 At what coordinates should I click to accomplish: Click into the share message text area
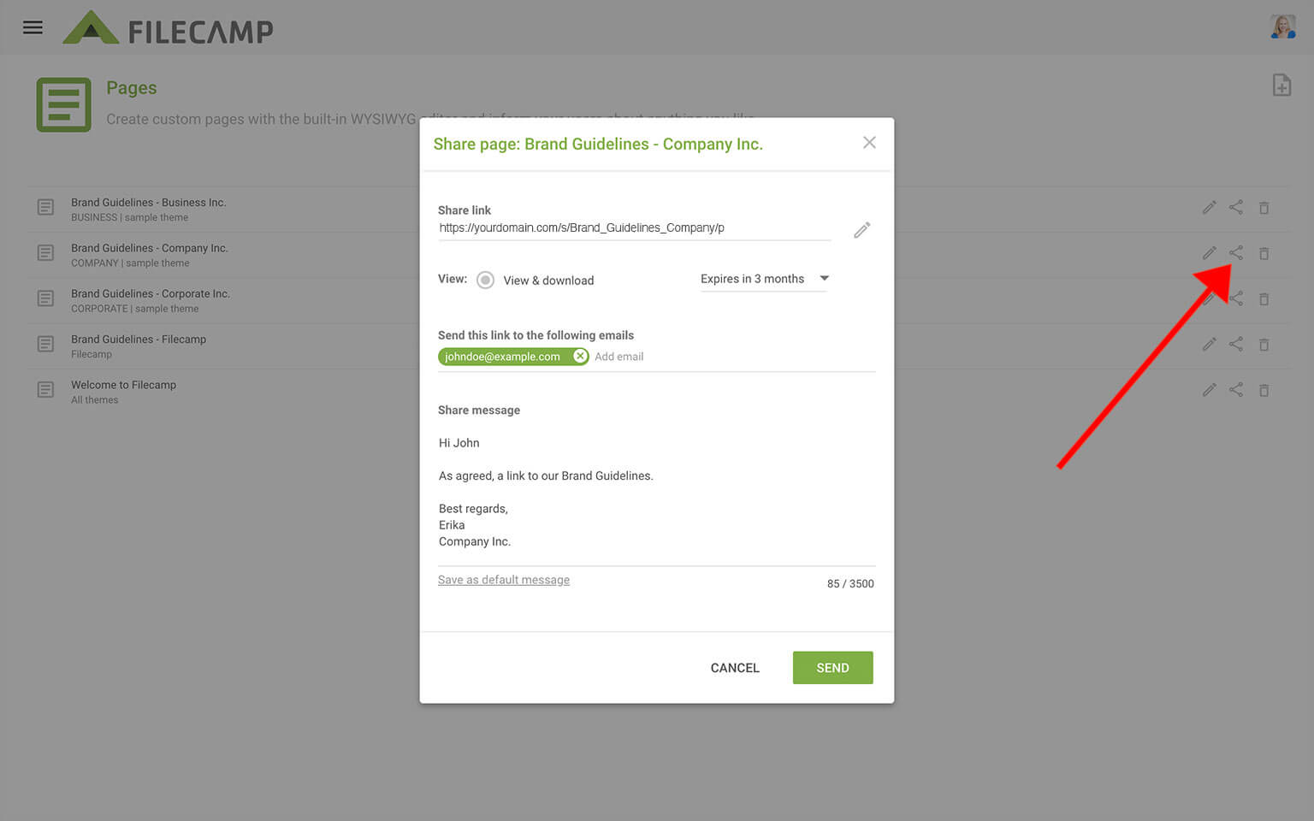coord(655,492)
